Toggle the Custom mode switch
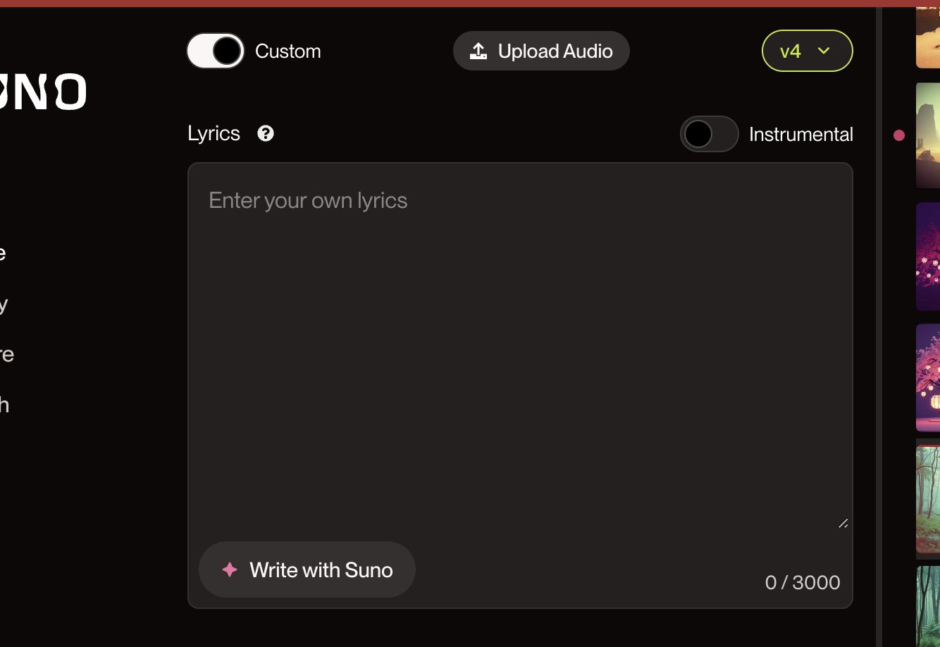The width and height of the screenshot is (940, 647). (216, 51)
